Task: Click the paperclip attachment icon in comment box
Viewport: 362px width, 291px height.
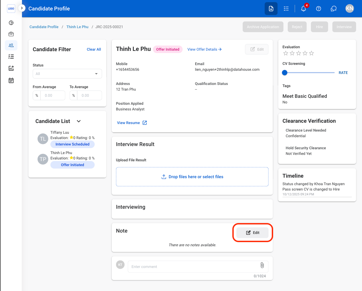Action: (262, 265)
